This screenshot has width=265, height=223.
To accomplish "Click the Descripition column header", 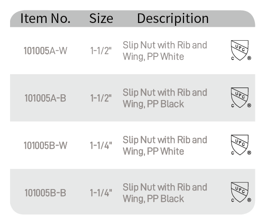I will tap(173, 19).
